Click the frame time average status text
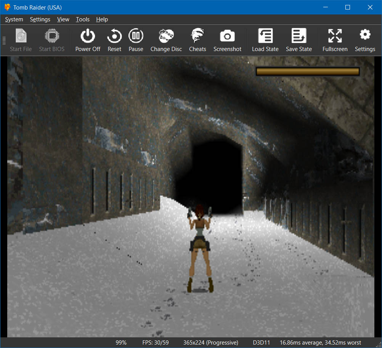Screen dimensions: 382x348 [x=320, y=343]
